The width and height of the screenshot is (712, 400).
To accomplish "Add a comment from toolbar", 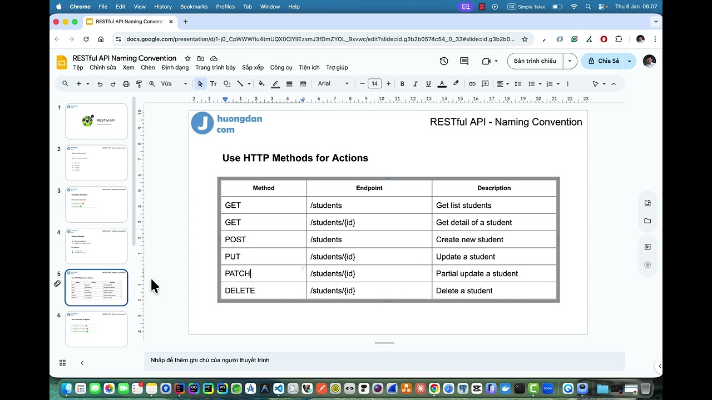I will coord(485,84).
